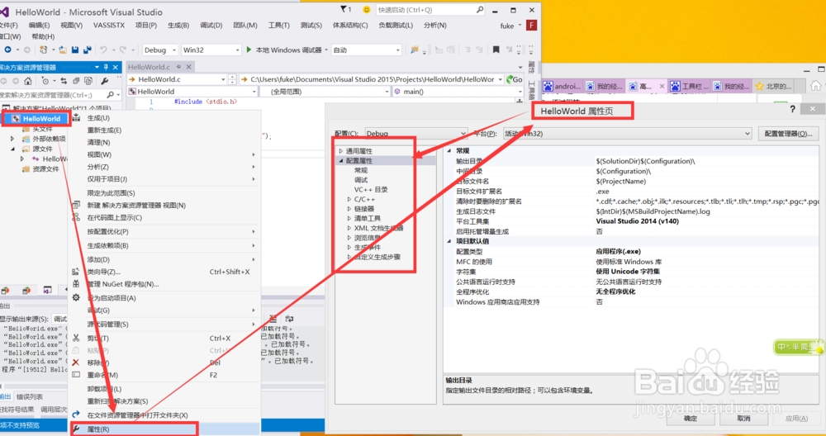Click the bookmark icon in the toolbar
Screen dimensions: 826x436
click(x=496, y=50)
